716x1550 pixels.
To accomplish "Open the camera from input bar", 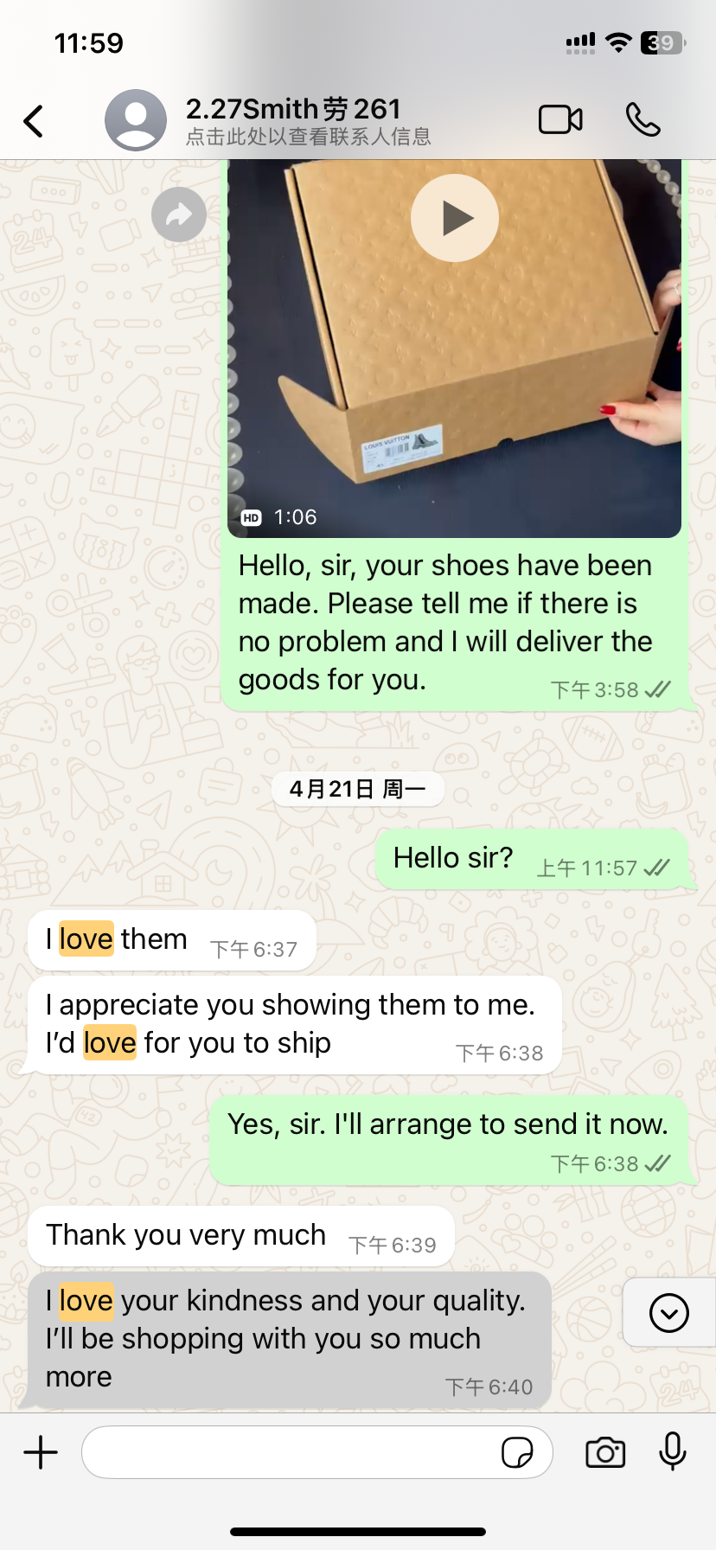I will point(605,1452).
